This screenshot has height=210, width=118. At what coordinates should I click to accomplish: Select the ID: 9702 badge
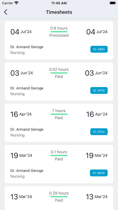tap(99, 132)
